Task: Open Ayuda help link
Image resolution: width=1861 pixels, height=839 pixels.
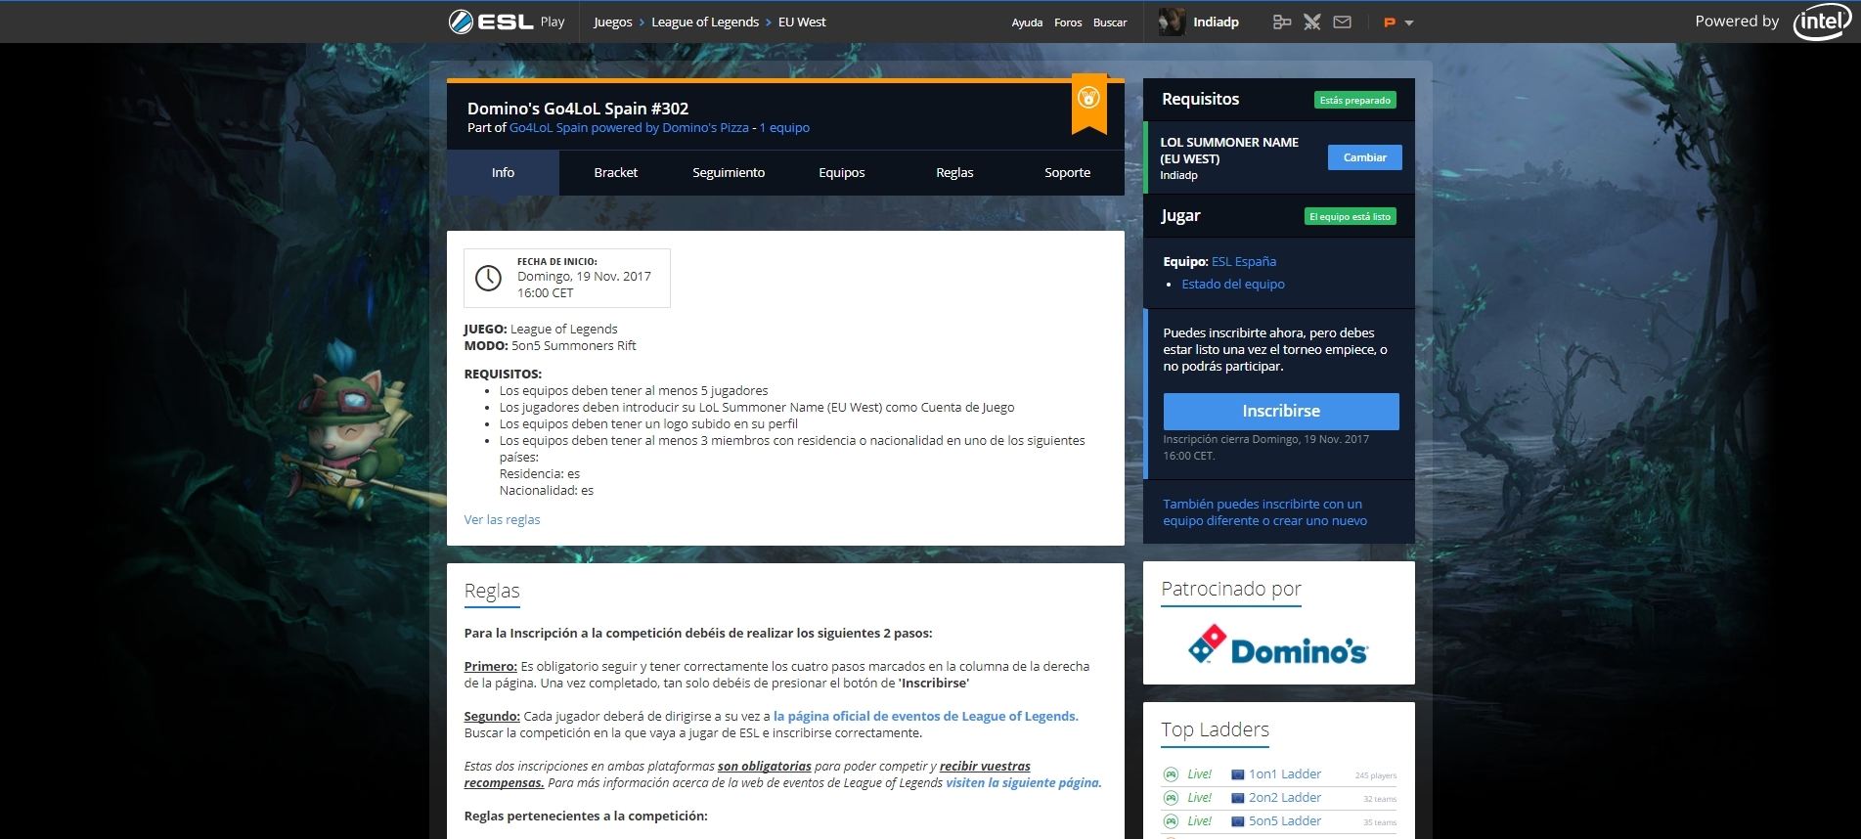Action: pyautogui.click(x=1027, y=22)
